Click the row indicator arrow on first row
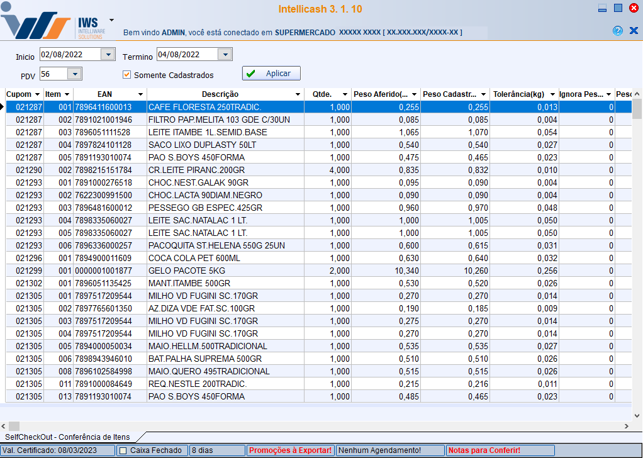Image resolution: width=643 pixels, height=458 pixels. 3,107
